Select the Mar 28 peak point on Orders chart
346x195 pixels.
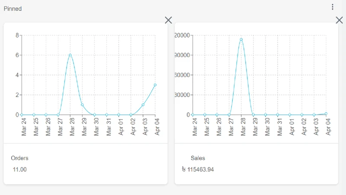[x=70, y=55]
